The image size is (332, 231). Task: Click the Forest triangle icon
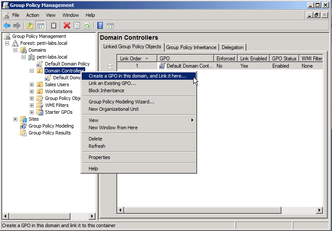(x=15, y=43)
